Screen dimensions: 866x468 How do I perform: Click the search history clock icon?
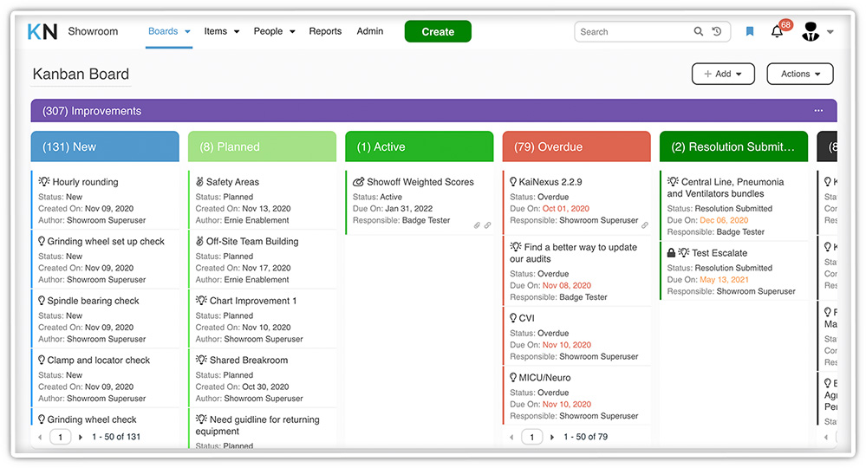pos(717,32)
